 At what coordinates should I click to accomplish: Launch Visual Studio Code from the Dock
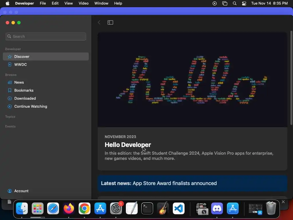(179, 209)
